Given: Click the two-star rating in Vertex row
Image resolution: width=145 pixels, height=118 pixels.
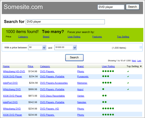Looking at the screenshot, I should [104, 96].
